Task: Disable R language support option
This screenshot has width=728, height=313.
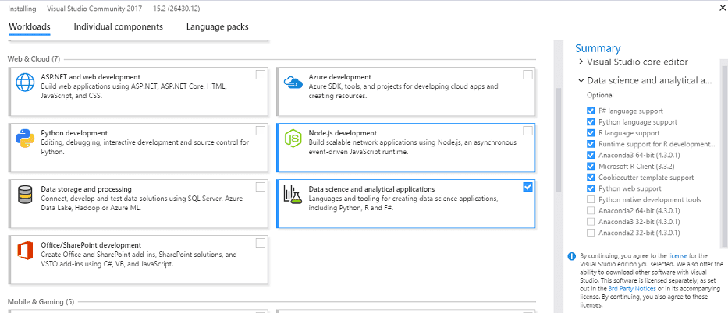Action: 591,133
